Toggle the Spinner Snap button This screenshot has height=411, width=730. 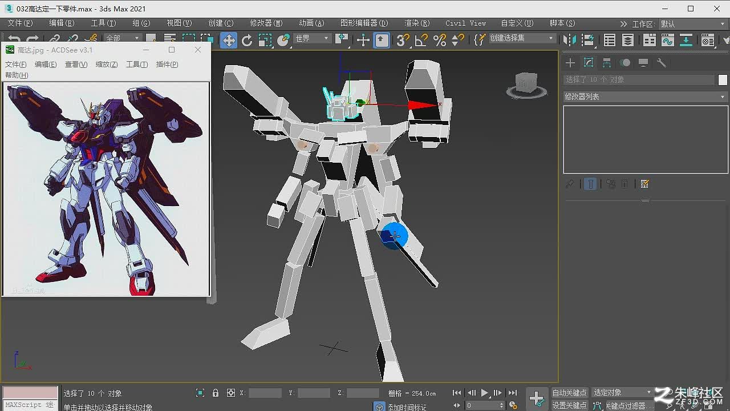click(457, 40)
